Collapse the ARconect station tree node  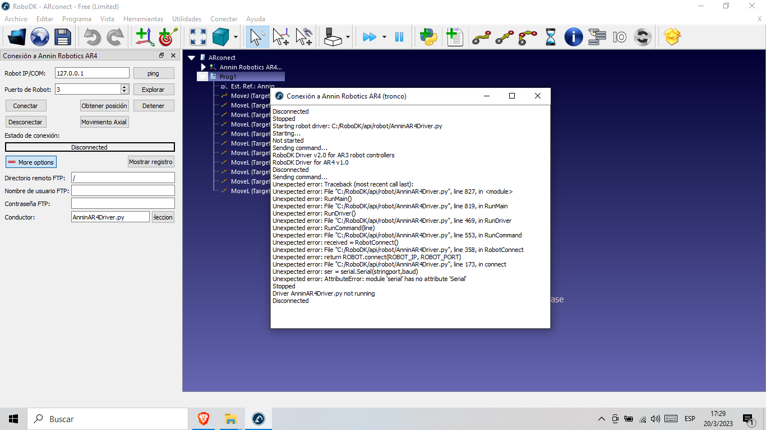(x=192, y=58)
